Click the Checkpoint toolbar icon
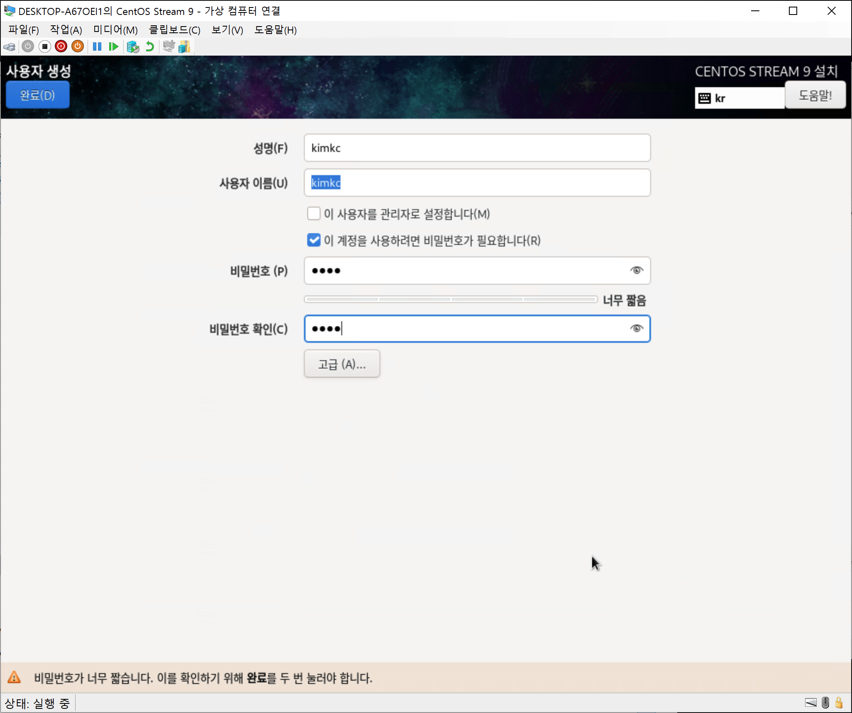 click(x=133, y=46)
